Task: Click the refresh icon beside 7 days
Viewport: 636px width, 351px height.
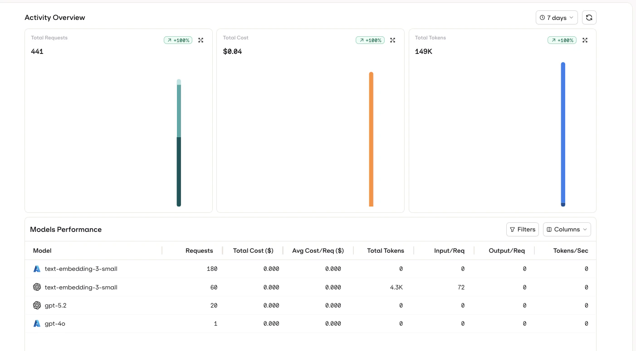Action: point(589,18)
